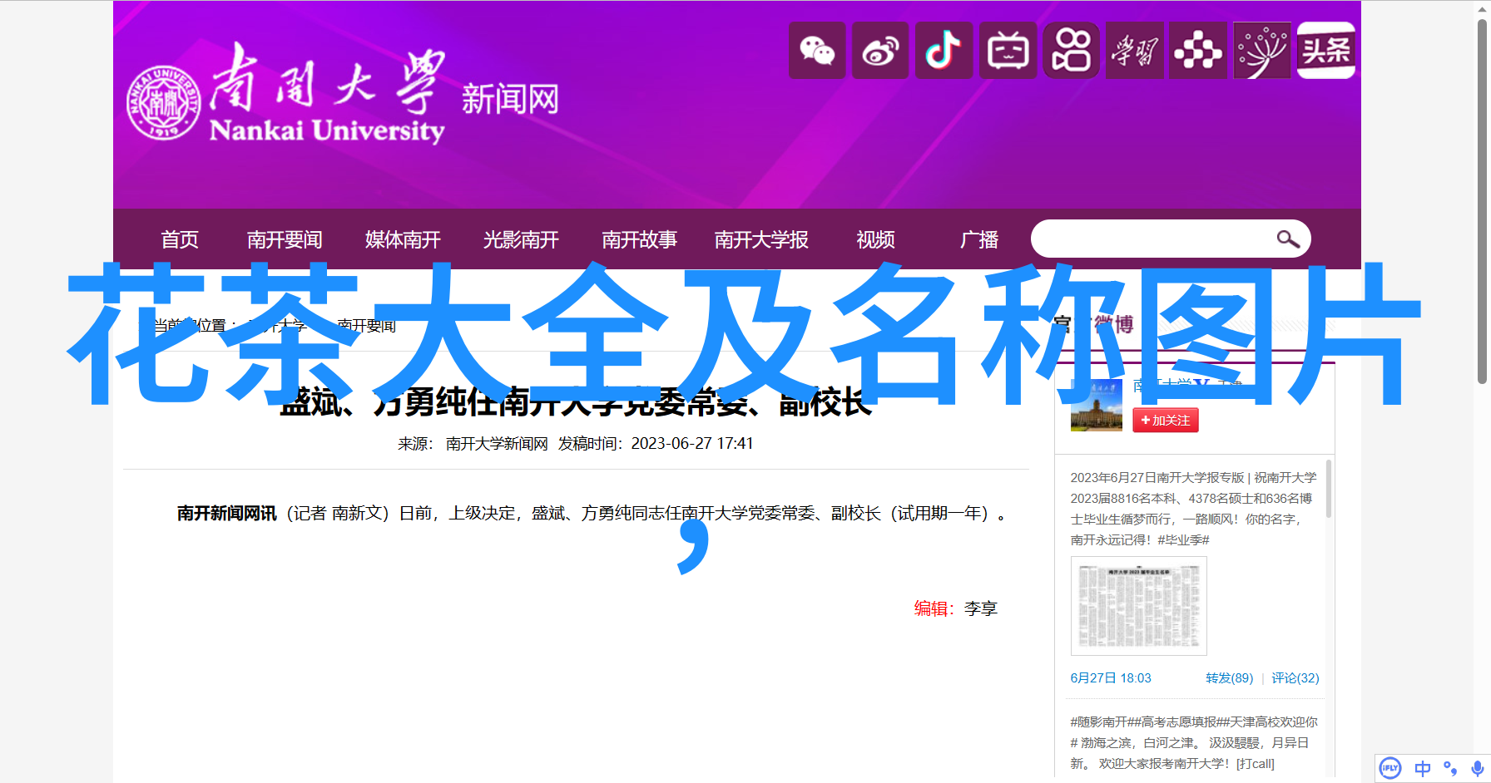Open 南开大学报 navigation item

pyautogui.click(x=761, y=239)
